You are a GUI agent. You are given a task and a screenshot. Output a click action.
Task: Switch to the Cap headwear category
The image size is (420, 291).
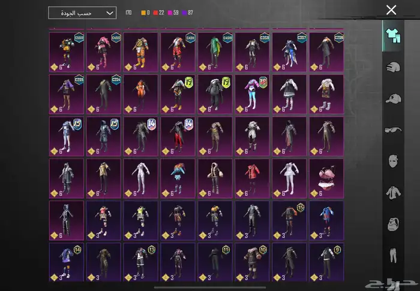[x=393, y=98]
